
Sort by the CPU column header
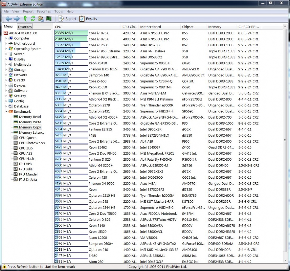(x=87, y=27)
